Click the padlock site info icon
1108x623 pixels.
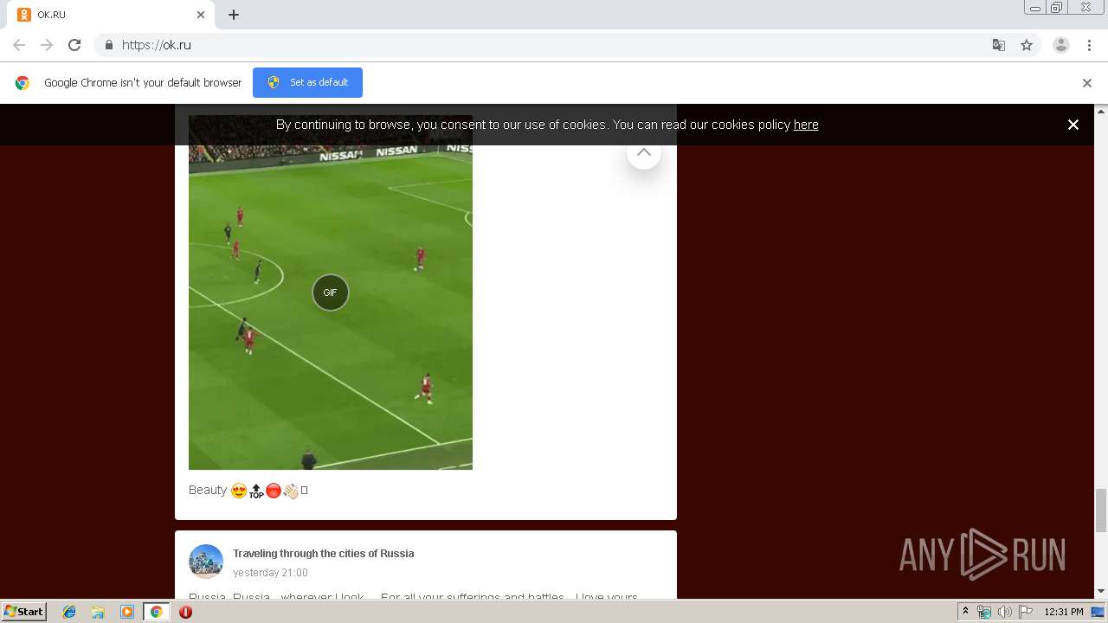[108, 45]
